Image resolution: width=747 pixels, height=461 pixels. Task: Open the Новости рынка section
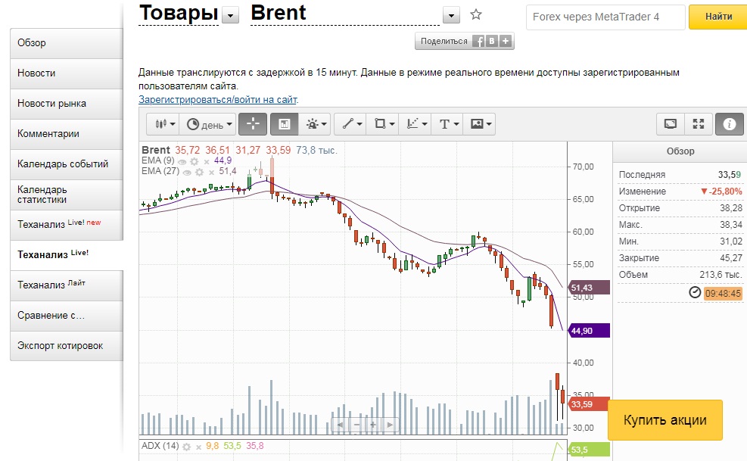tap(66, 104)
